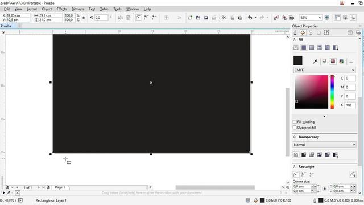
Task: Choose Fountain transparency icon
Action: point(312,154)
